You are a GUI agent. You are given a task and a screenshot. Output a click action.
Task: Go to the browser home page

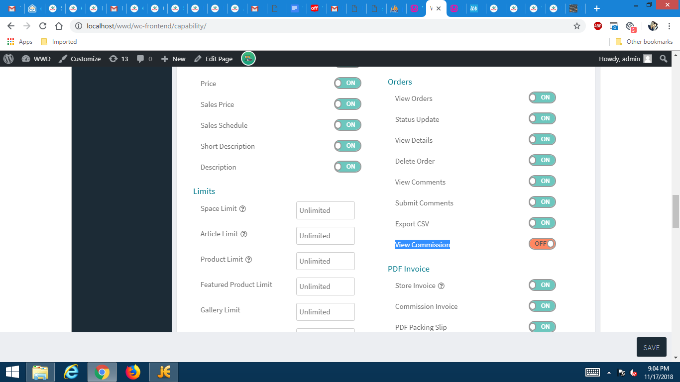click(x=59, y=26)
